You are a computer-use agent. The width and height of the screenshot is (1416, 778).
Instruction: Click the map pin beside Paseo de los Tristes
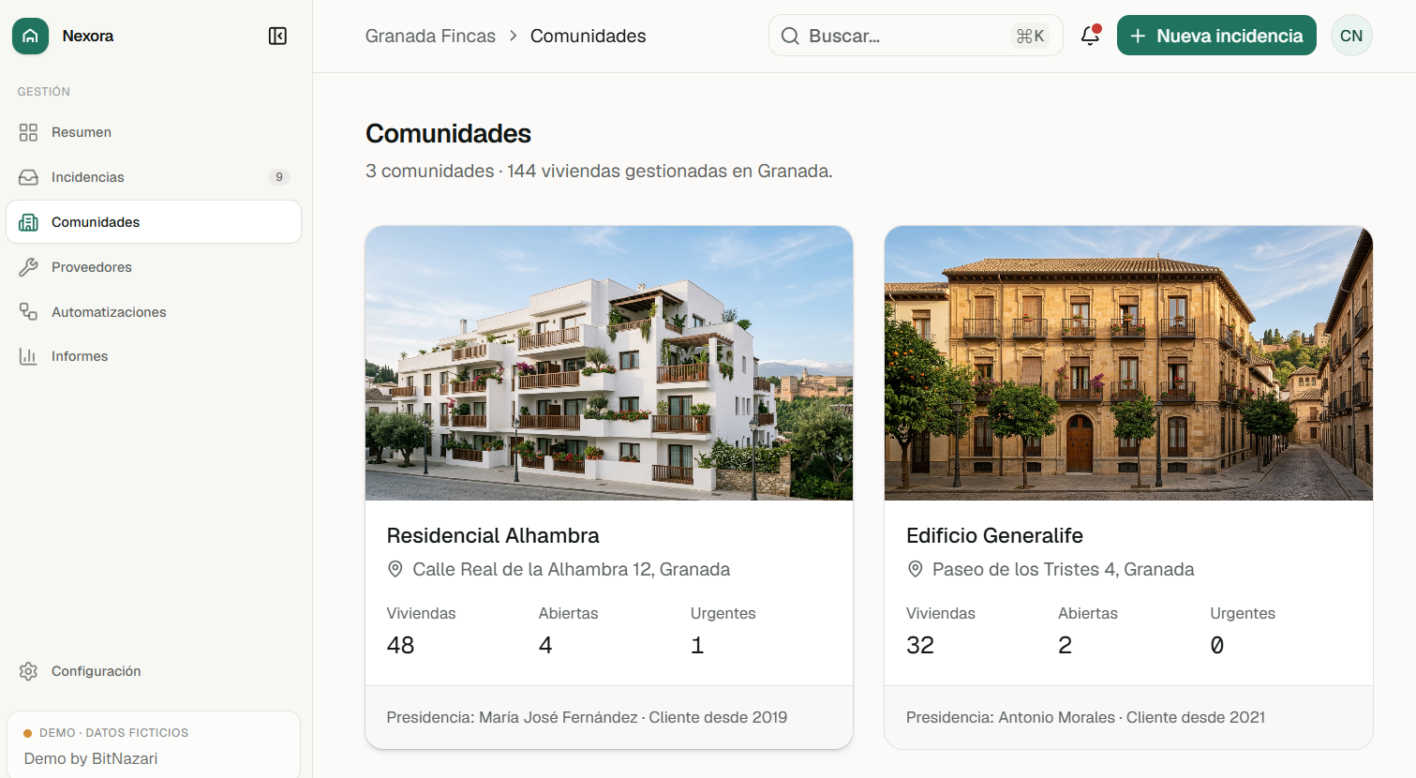pyautogui.click(x=916, y=569)
